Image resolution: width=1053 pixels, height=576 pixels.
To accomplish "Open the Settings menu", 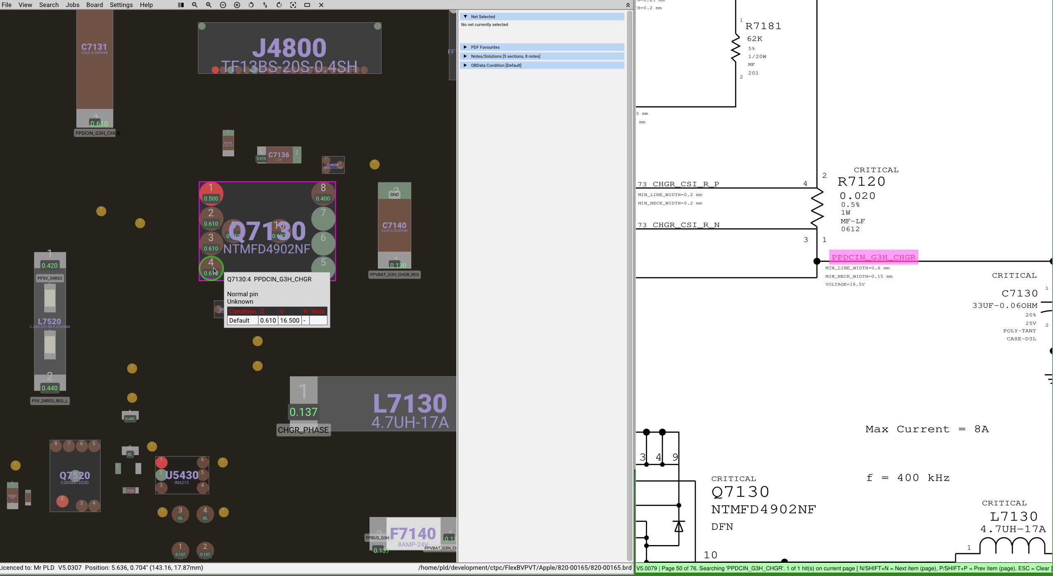I will [x=121, y=5].
